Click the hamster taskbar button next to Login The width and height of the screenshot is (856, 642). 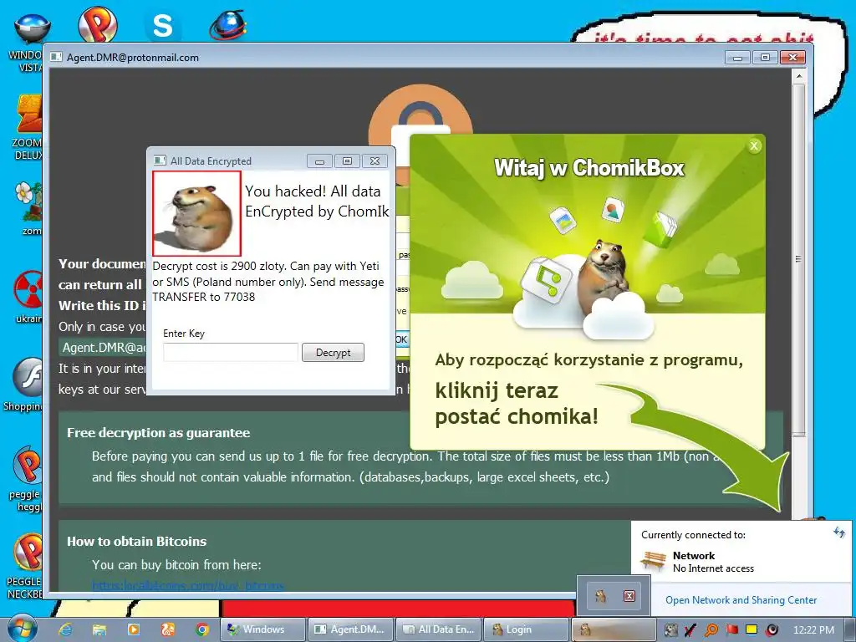pos(613,629)
